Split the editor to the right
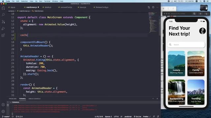The width and height of the screenshot is (211, 118). (x=153, y=7)
